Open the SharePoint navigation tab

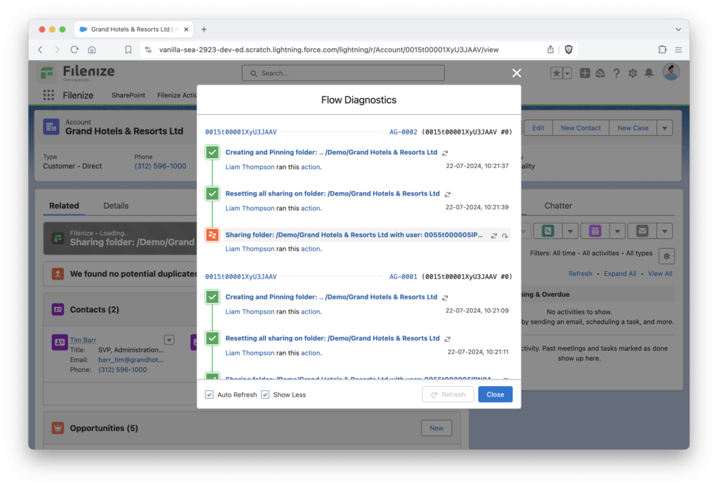click(128, 95)
